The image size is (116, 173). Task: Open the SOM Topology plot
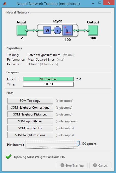pyautogui.click(x=30, y=101)
